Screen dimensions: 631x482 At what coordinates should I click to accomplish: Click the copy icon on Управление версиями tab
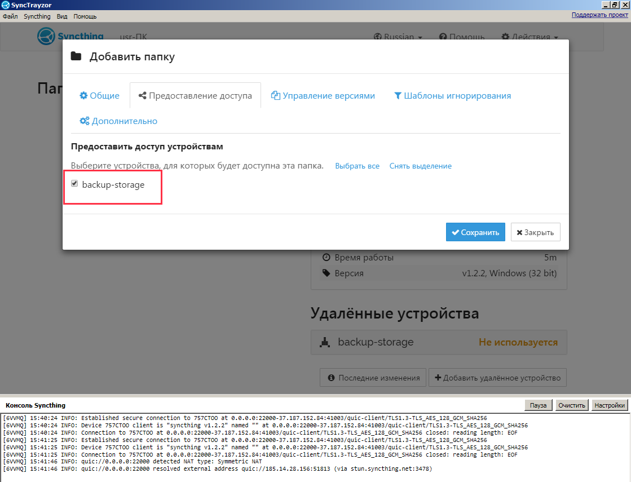pyautogui.click(x=275, y=95)
